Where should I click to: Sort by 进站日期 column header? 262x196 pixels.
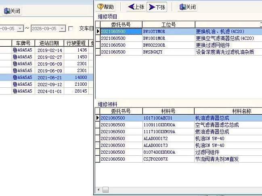[49, 43]
